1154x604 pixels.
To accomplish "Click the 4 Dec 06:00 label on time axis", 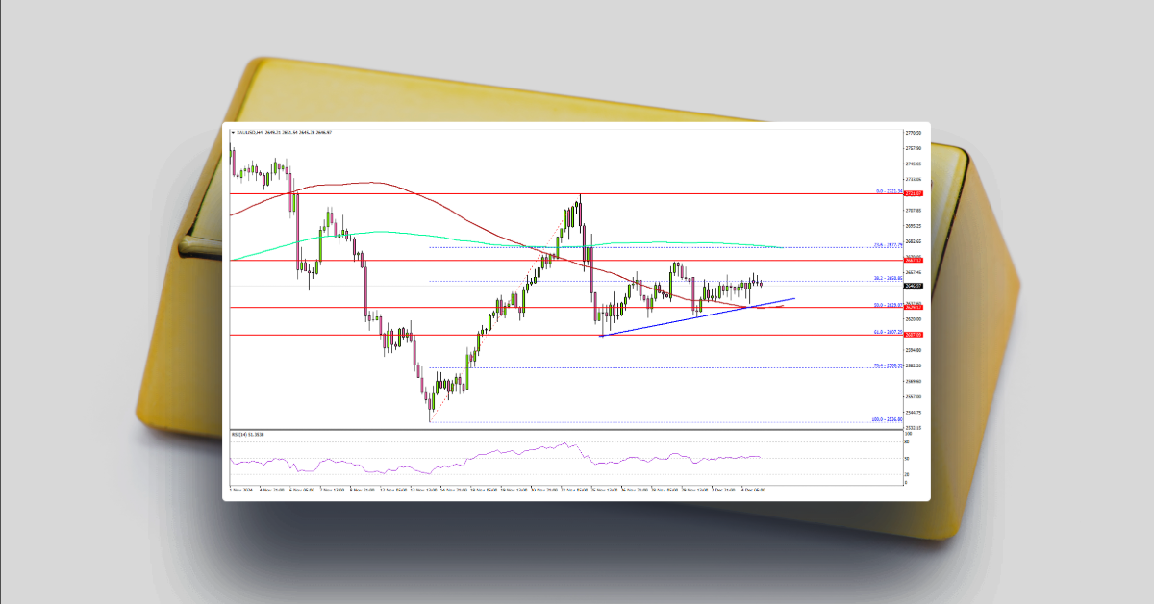I will point(753,490).
